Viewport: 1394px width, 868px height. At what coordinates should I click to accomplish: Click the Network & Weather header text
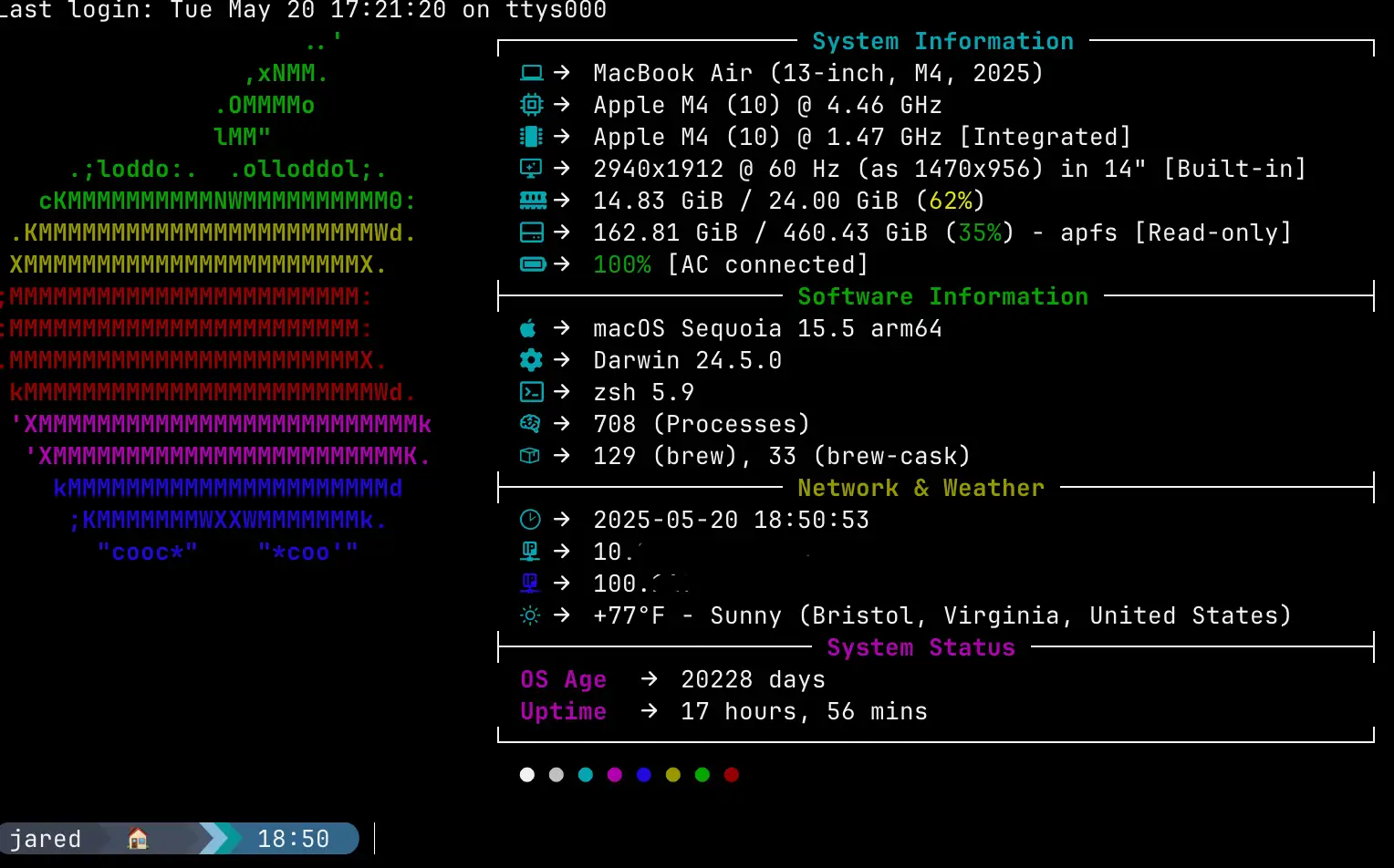921,488
